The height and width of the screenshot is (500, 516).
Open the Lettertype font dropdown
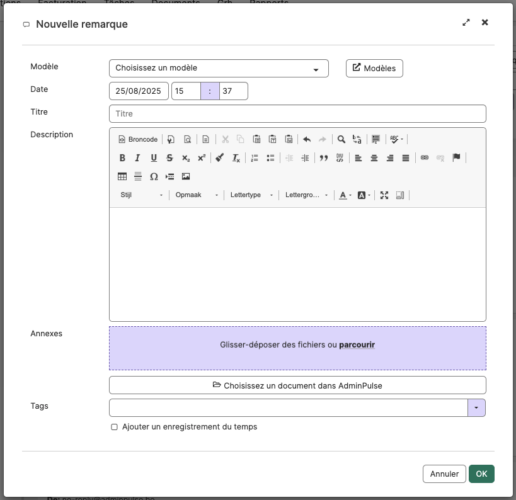coord(251,195)
